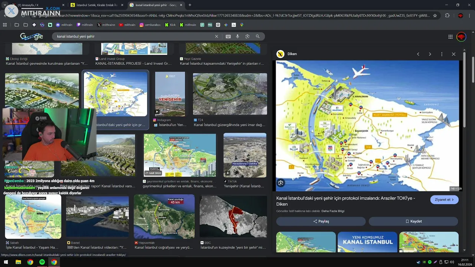This screenshot has width=475, height=267.
Task: Open the bookmarks apps grid shortcut
Action: coord(5,25)
